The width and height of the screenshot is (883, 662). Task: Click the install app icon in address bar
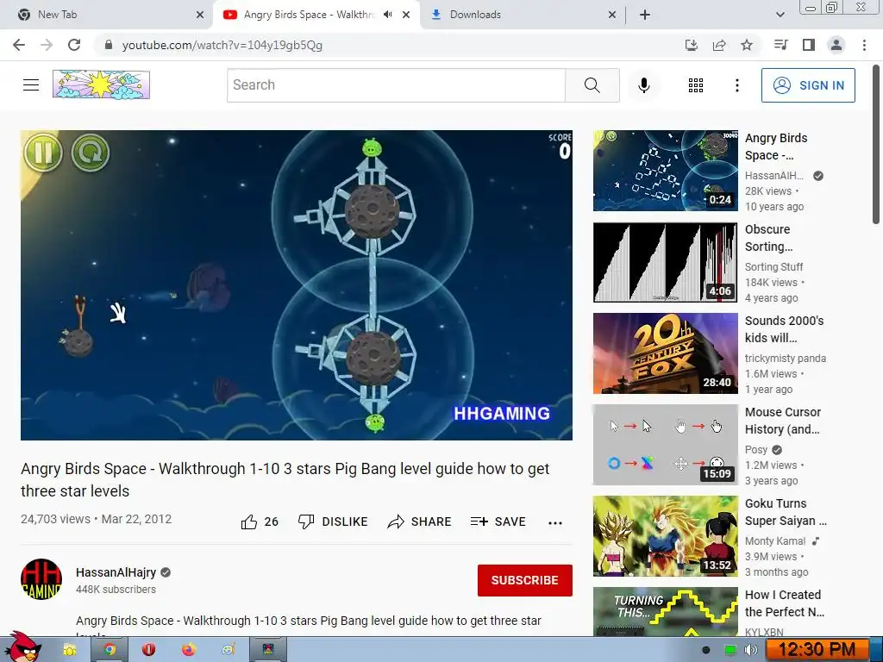691,45
